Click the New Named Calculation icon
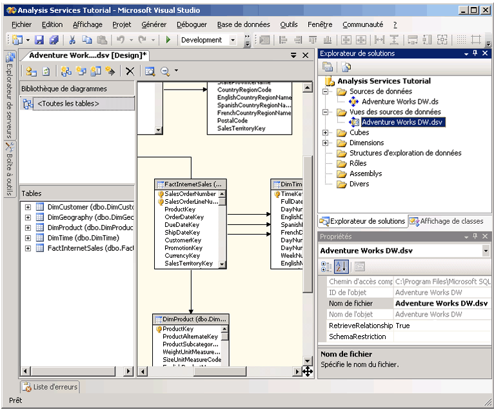The height and width of the screenshot is (410, 494). (x=95, y=72)
